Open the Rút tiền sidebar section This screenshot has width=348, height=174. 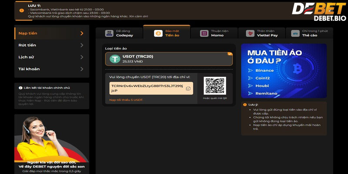52,45
